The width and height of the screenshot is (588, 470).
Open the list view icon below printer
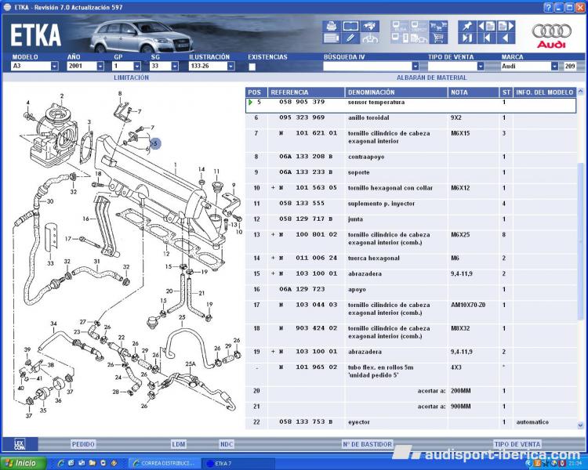(331, 38)
